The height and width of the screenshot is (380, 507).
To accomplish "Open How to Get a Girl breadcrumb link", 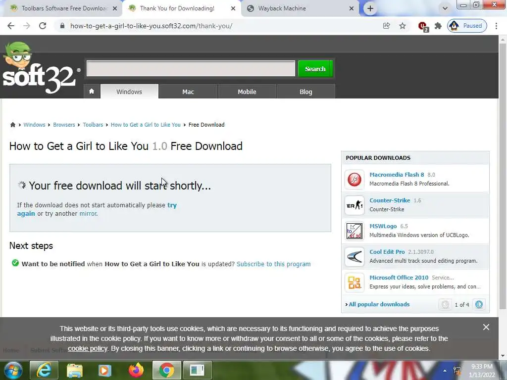I will point(146,125).
